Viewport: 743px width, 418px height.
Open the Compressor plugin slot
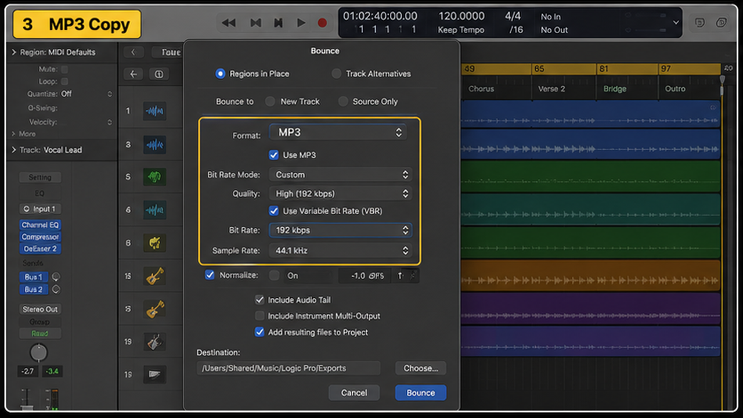click(x=40, y=237)
